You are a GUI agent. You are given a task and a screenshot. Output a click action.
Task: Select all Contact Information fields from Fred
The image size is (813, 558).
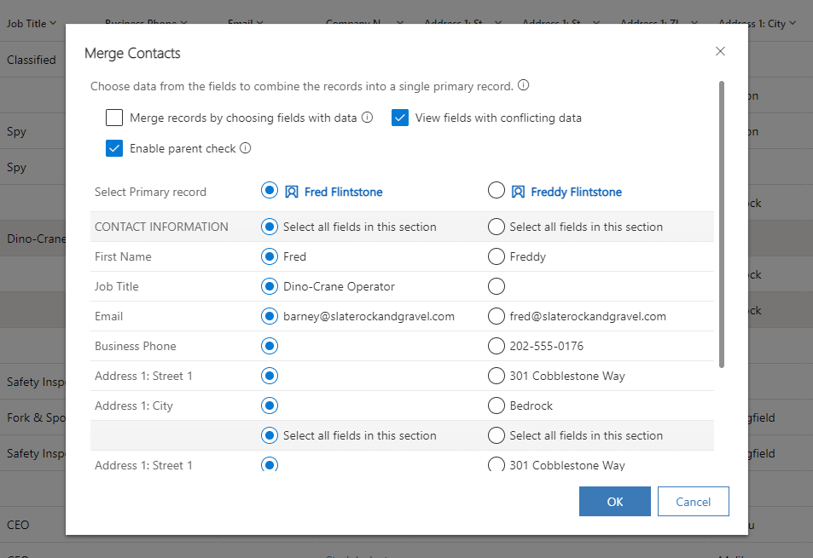tap(270, 227)
